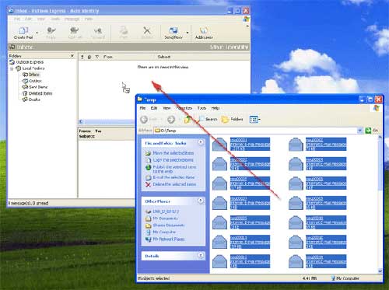Sort messages by priority column icon
389x290 pixels.
point(82,57)
